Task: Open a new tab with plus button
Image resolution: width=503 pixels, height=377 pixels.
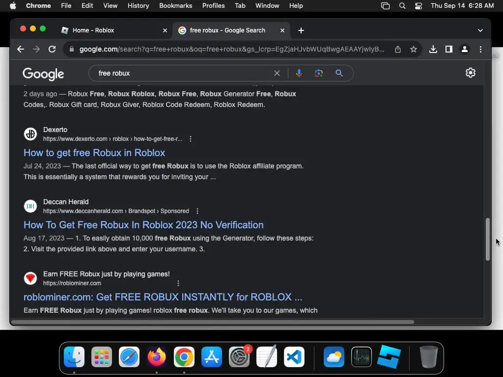Action: click(x=301, y=30)
